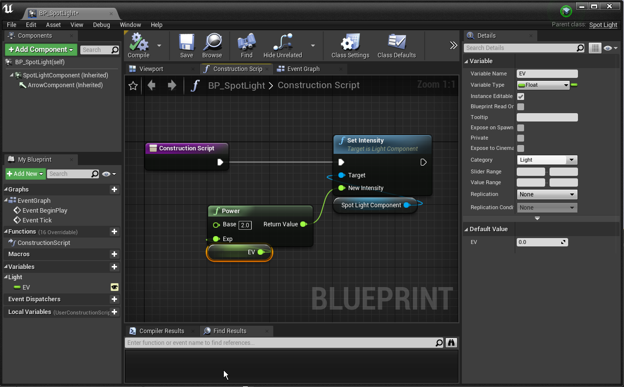Click Details search magnifier icon
The image size is (624, 387).
click(580, 48)
